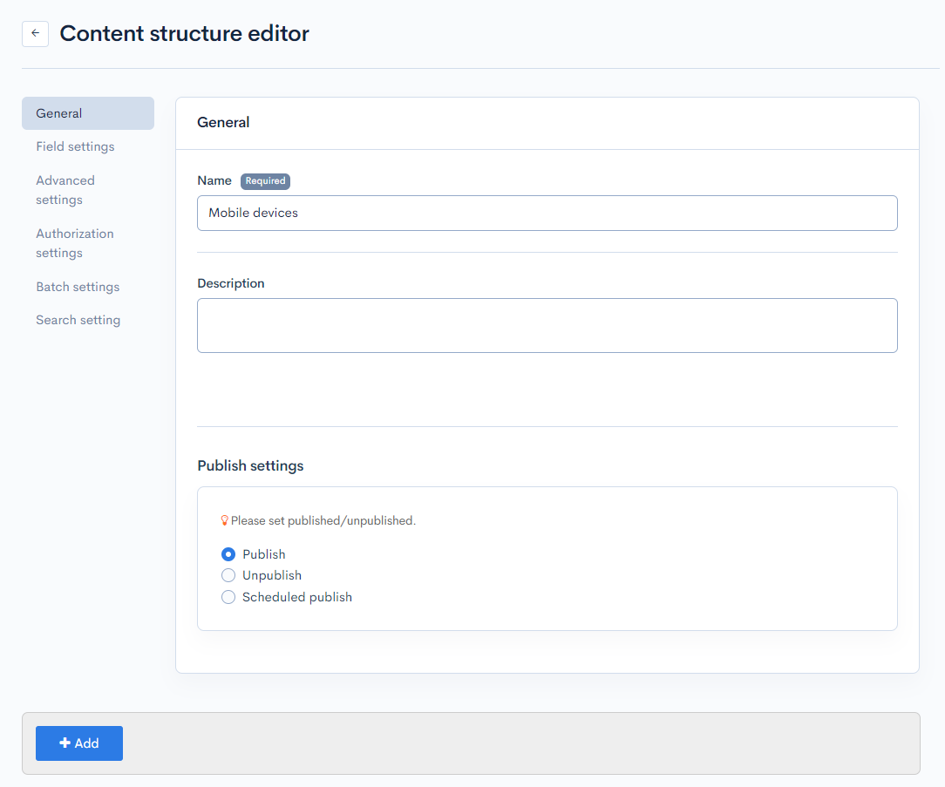Click the Required badge next to Name
The width and height of the screenshot is (945, 787).
[265, 181]
